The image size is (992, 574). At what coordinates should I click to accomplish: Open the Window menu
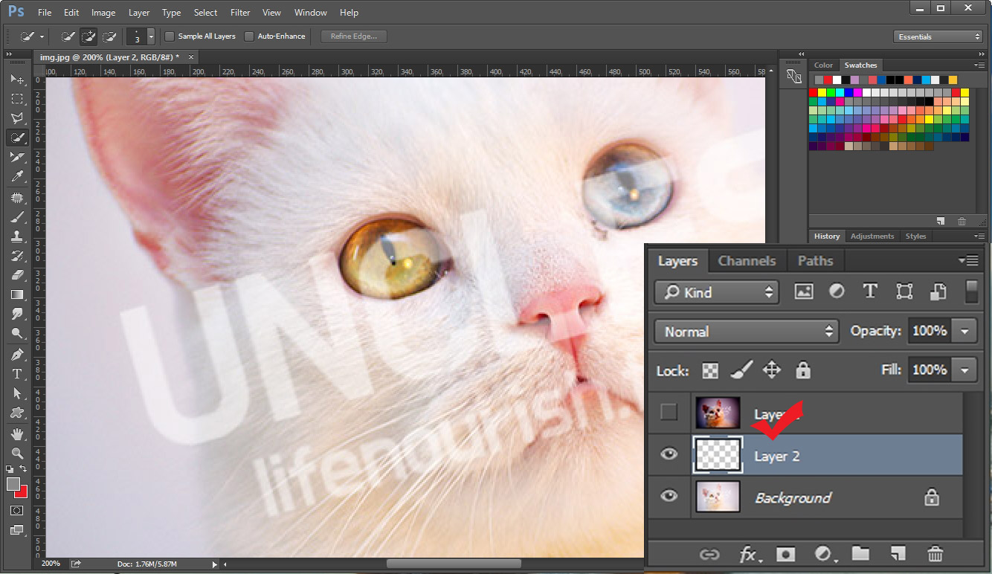310,13
